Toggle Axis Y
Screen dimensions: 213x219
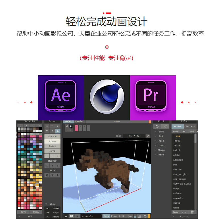[x=52, y=175]
